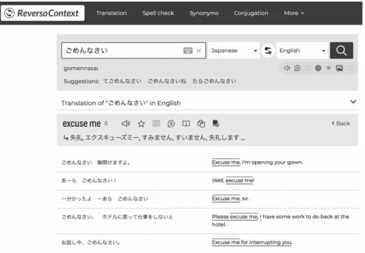The height and width of the screenshot is (253, 365).
Task: Open the virtual keyboard icon in search box
Action: [188, 50]
